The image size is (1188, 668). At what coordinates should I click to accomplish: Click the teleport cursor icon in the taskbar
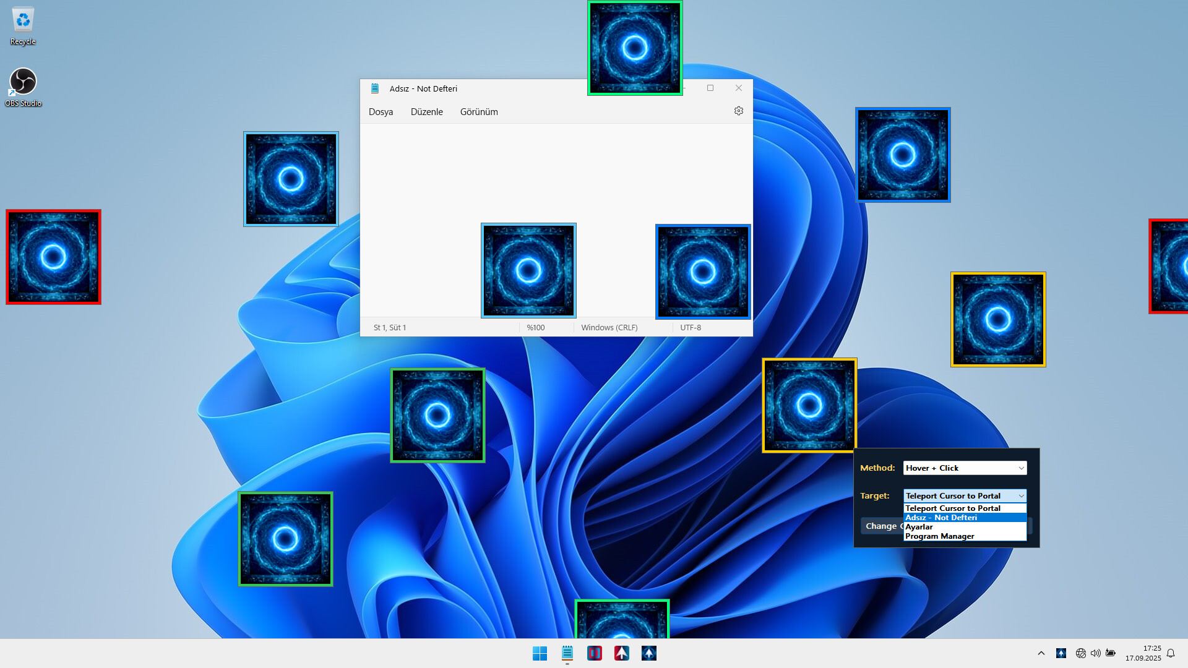[648, 653]
